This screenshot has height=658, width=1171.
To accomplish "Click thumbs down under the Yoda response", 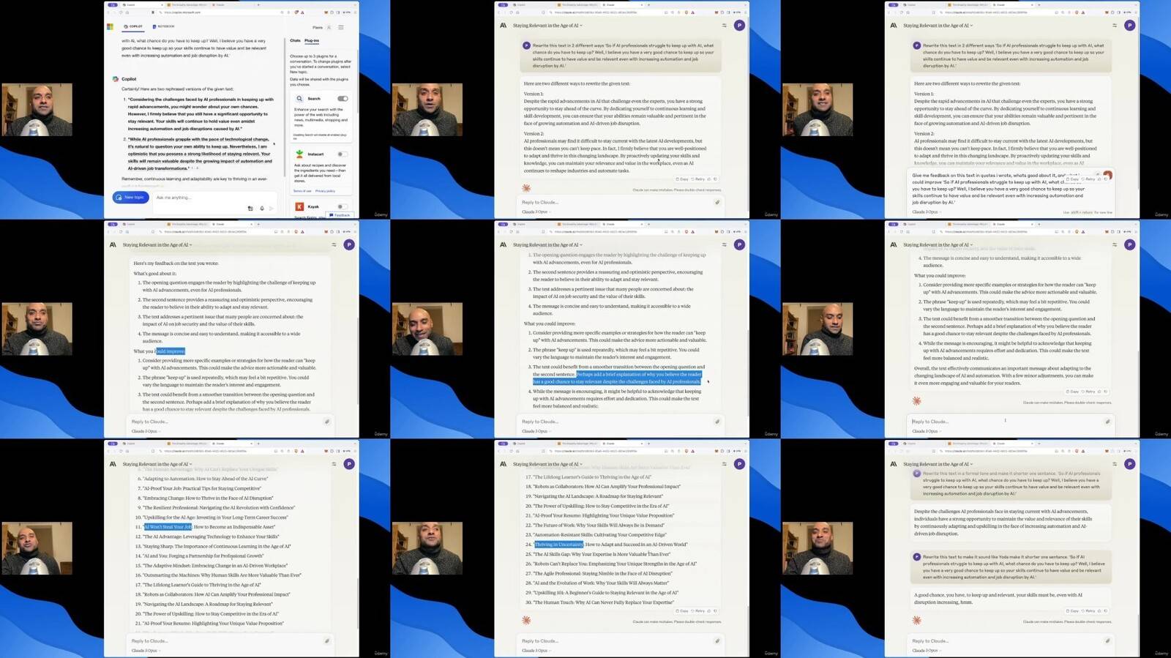I will (x=1105, y=610).
